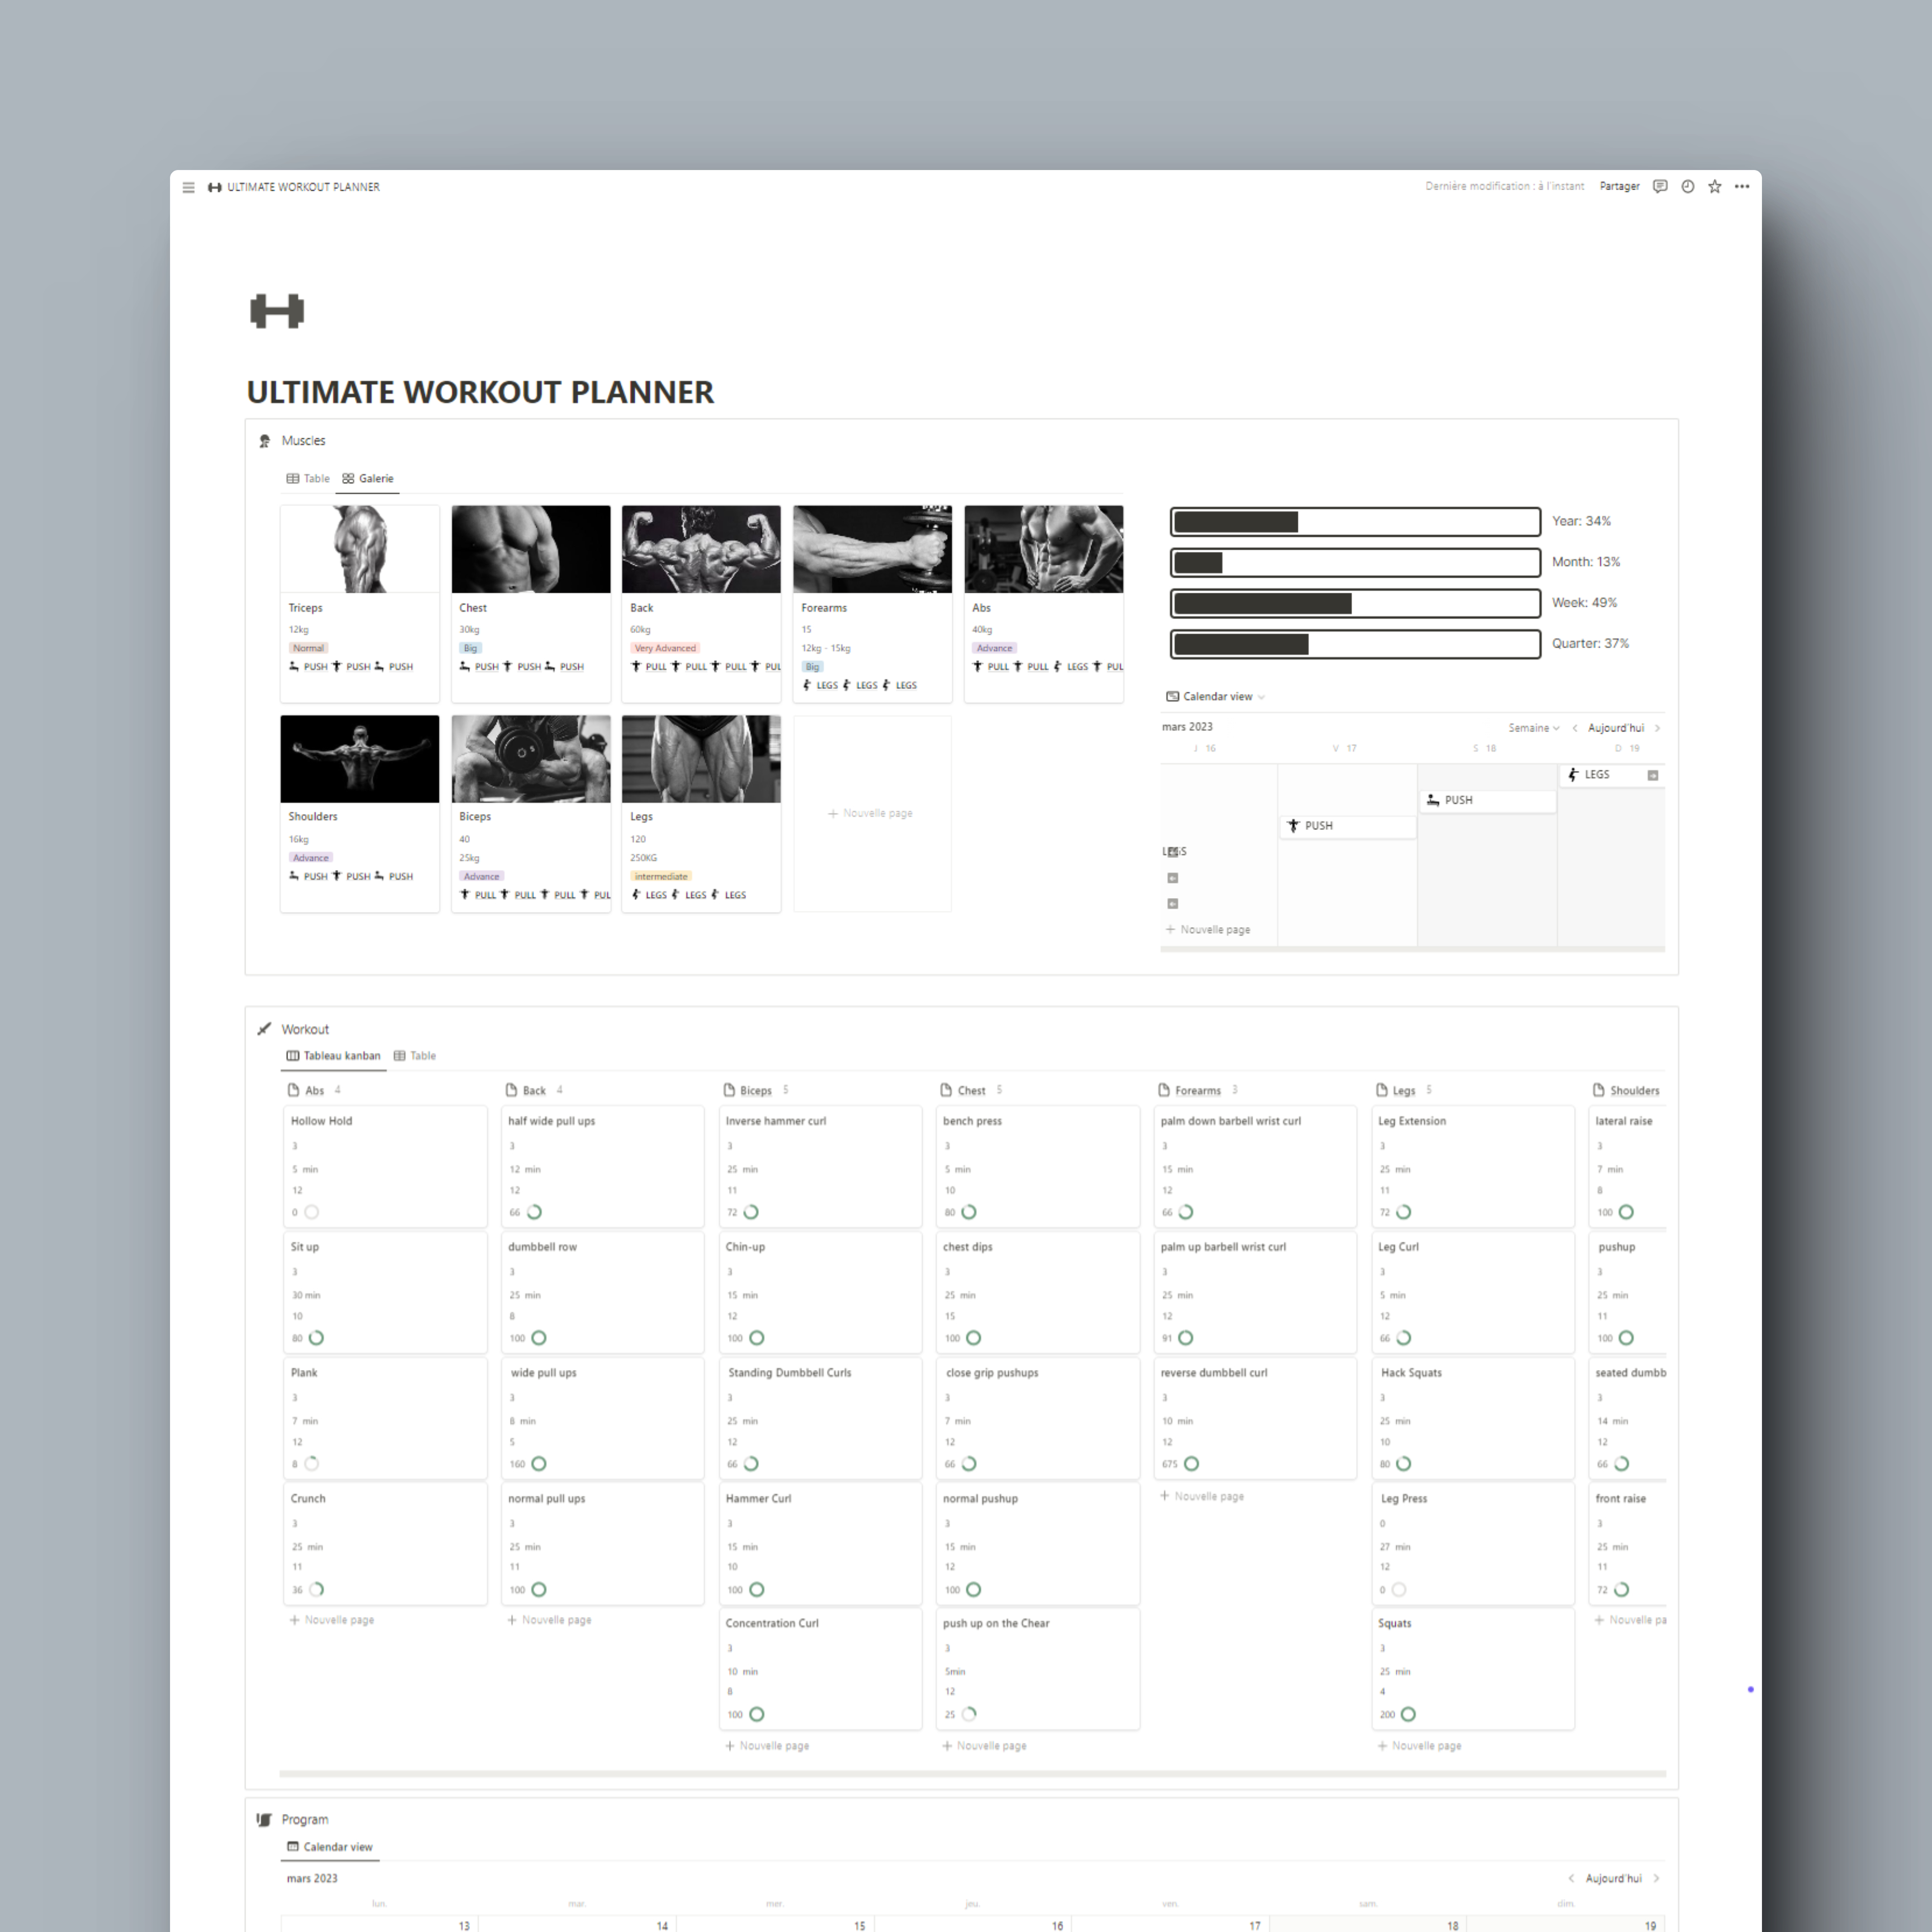
Task: Select the Tableau kanban tab
Action: (333, 1055)
